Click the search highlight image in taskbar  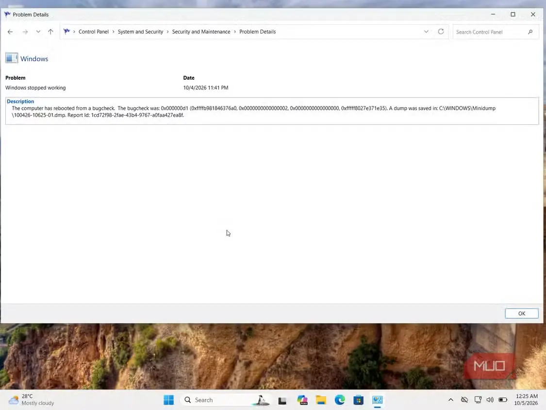tap(261, 400)
